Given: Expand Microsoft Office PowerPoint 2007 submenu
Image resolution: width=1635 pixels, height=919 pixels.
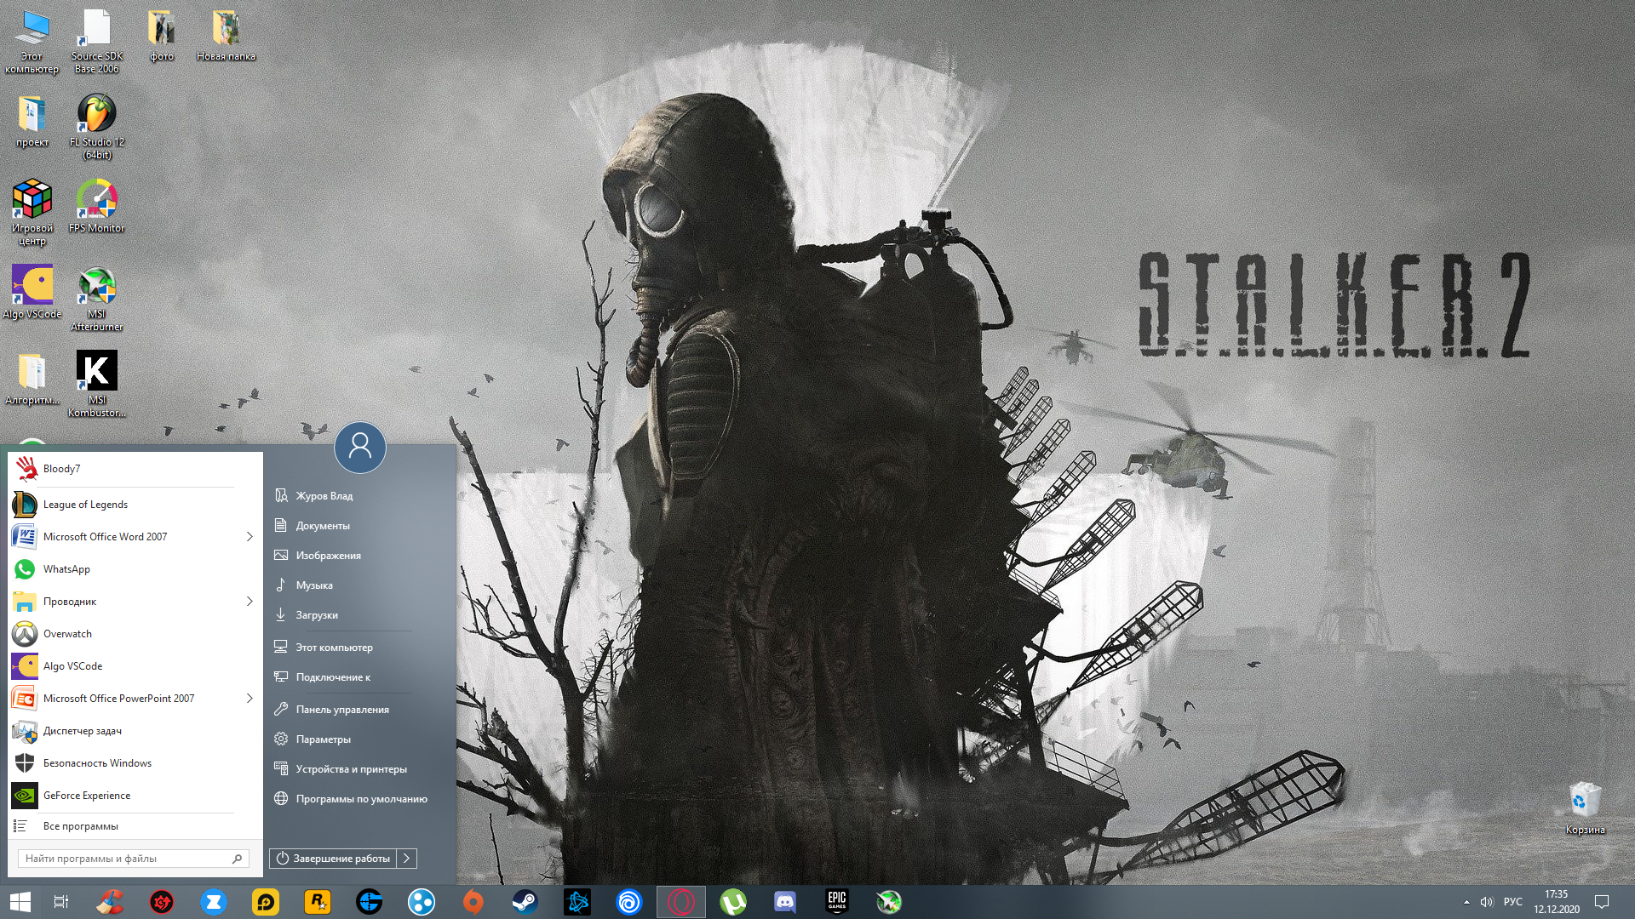Looking at the screenshot, I should point(250,698).
